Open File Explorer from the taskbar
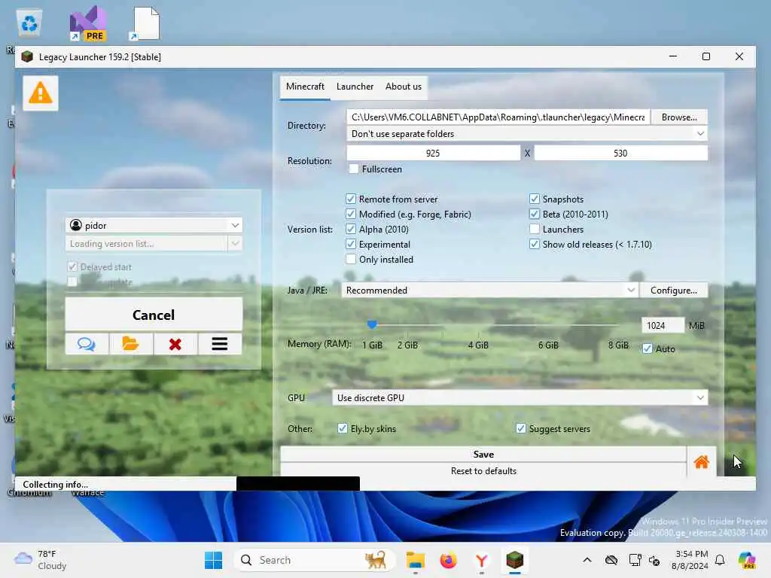 416,560
